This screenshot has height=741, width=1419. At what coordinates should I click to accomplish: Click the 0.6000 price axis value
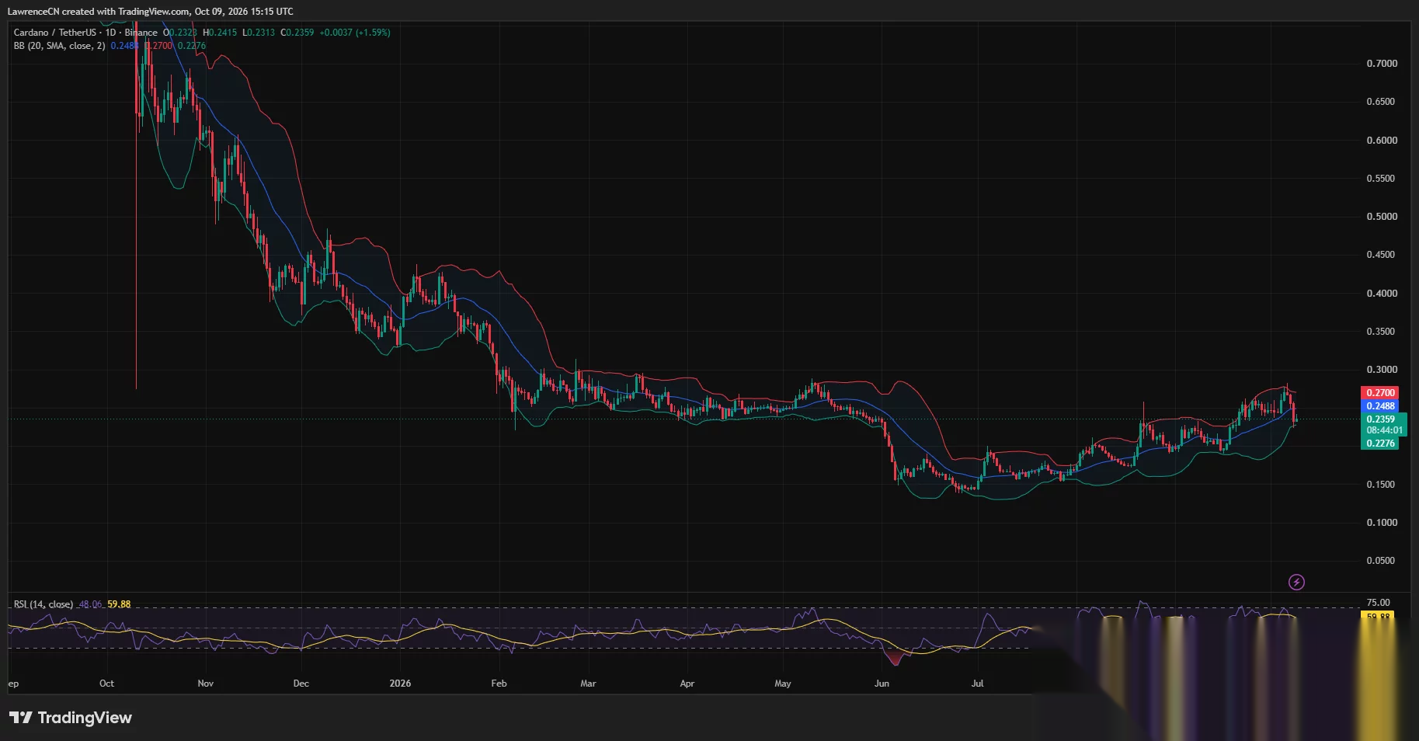click(x=1382, y=141)
